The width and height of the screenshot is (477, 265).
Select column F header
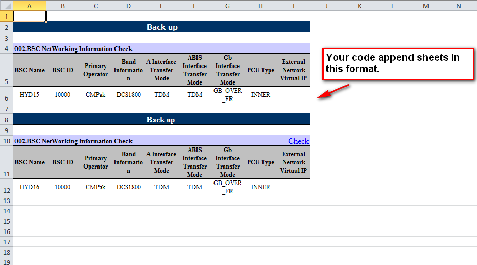pyautogui.click(x=195, y=6)
